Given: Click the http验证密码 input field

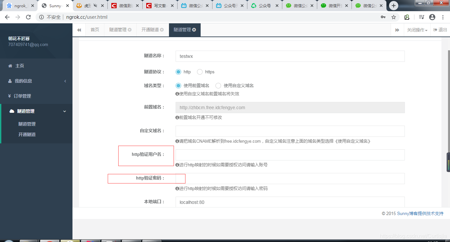Looking at the screenshot, I should [x=290, y=179].
